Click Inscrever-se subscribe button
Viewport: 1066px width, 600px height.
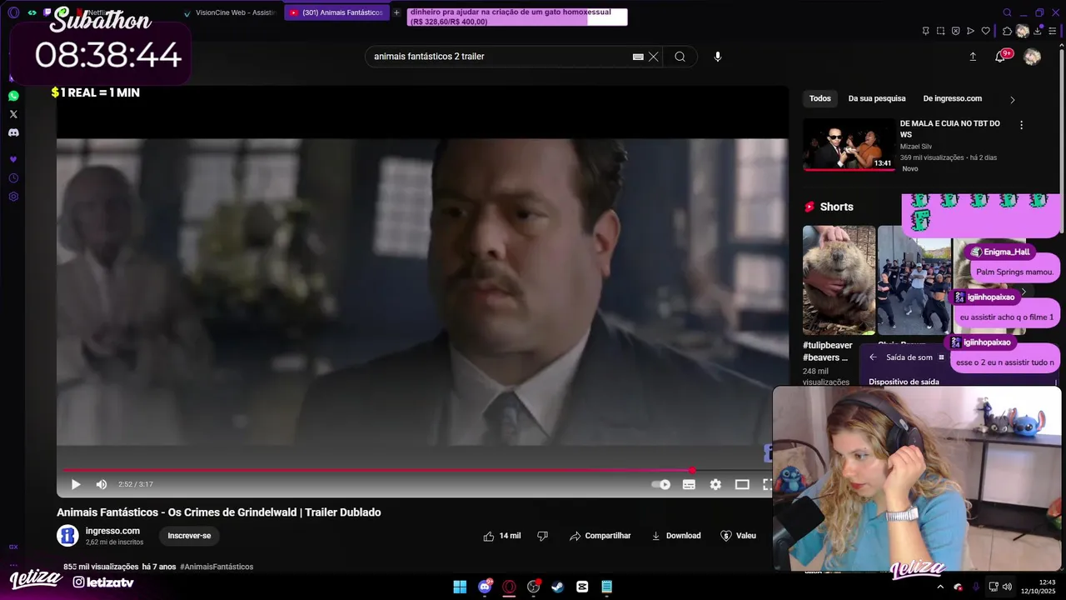pyautogui.click(x=189, y=536)
